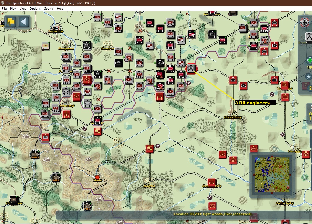Click the blue back arrow button

tap(23, 22)
